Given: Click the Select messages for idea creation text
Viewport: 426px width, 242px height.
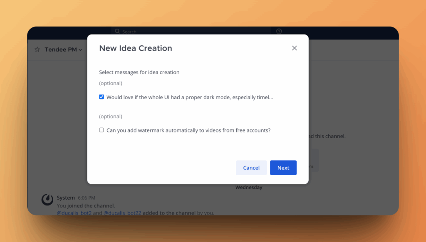Looking at the screenshot, I should click(139, 72).
